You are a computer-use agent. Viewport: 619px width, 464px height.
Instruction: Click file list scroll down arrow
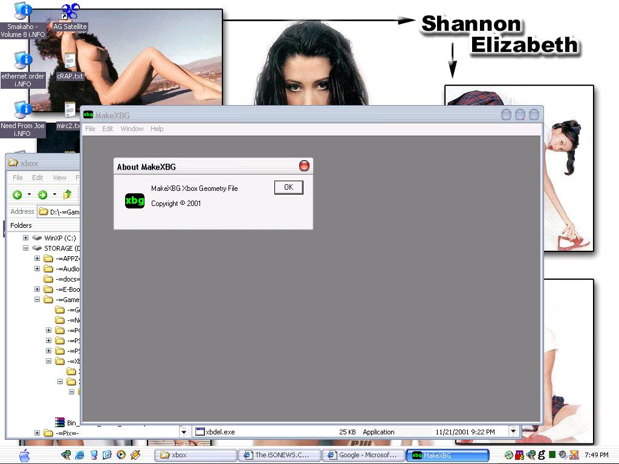click(513, 431)
